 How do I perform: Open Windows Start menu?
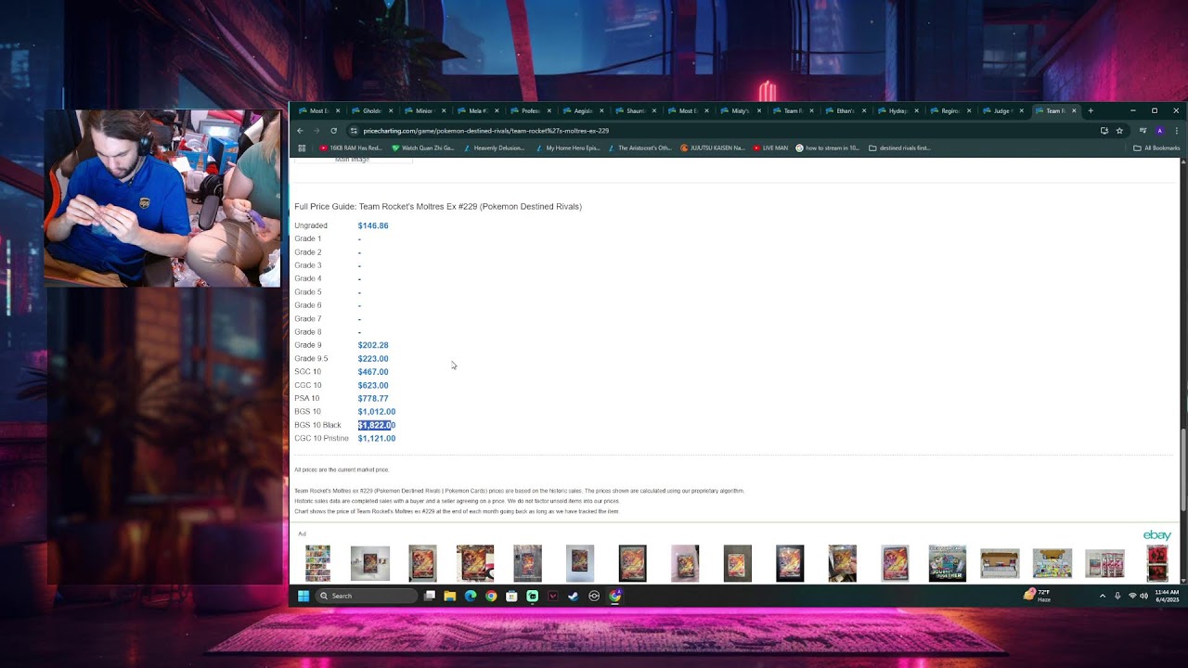coord(303,596)
